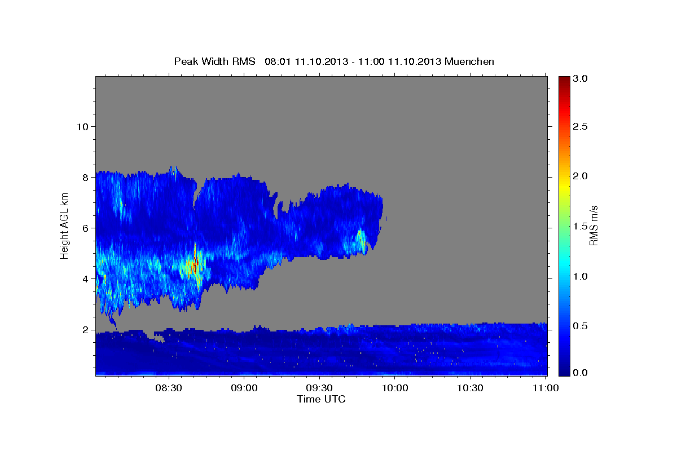Click the height axis label '4'
677x451 pixels.
point(85,278)
